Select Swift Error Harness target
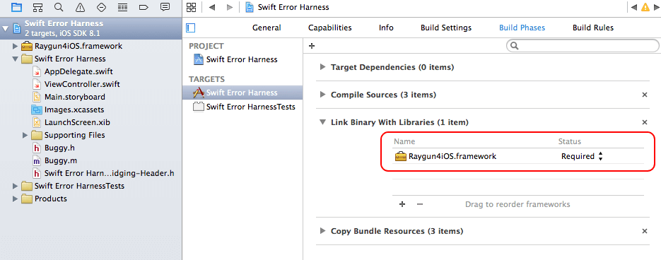This screenshot has width=661, height=260. [242, 93]
